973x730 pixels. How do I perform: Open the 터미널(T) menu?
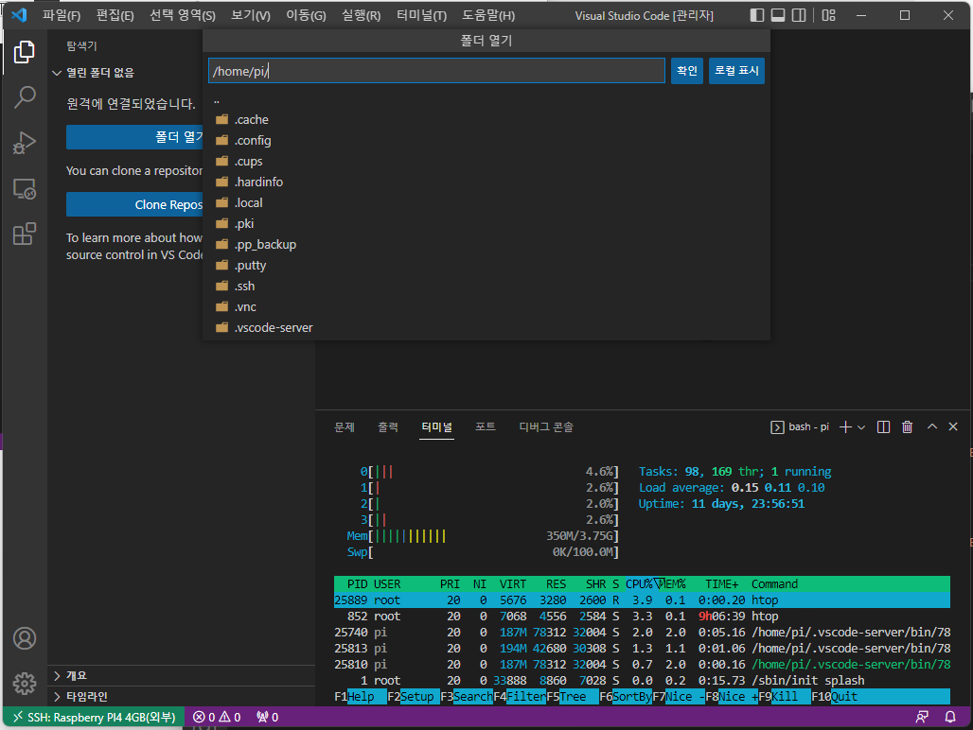pos(421,15)
